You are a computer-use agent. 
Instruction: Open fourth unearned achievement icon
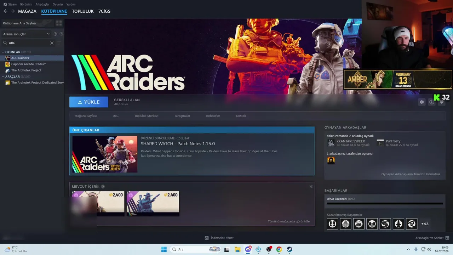(372, 224)
